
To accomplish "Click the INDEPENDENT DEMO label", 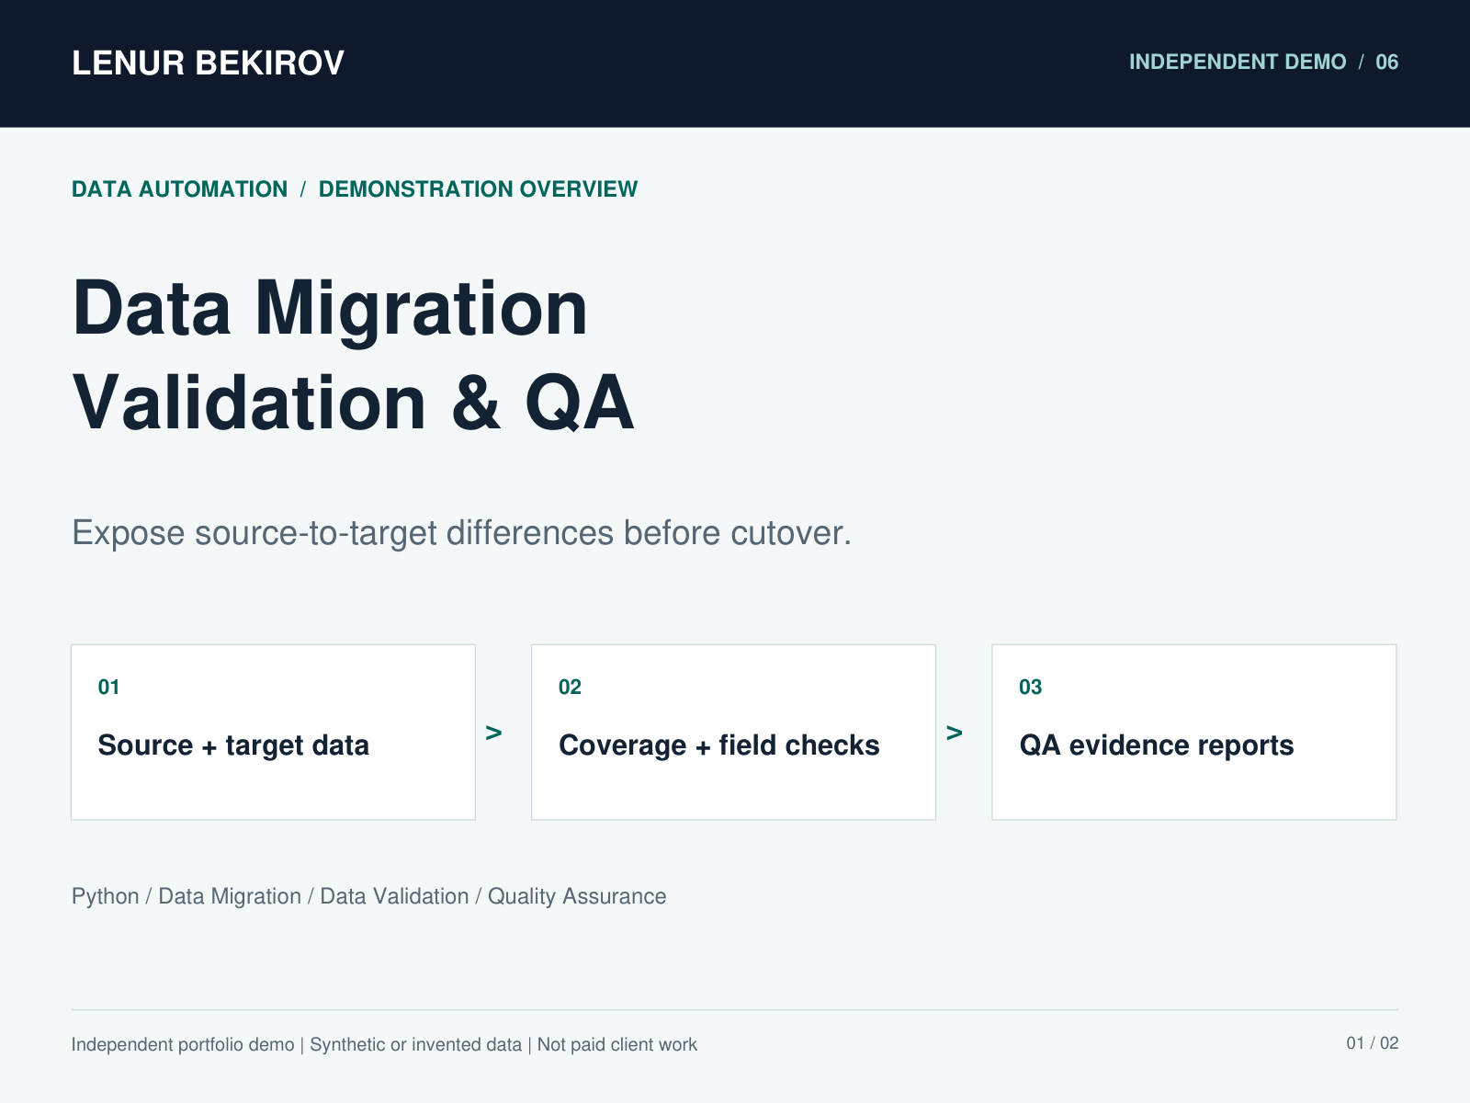I will (x=1238, y=63).
